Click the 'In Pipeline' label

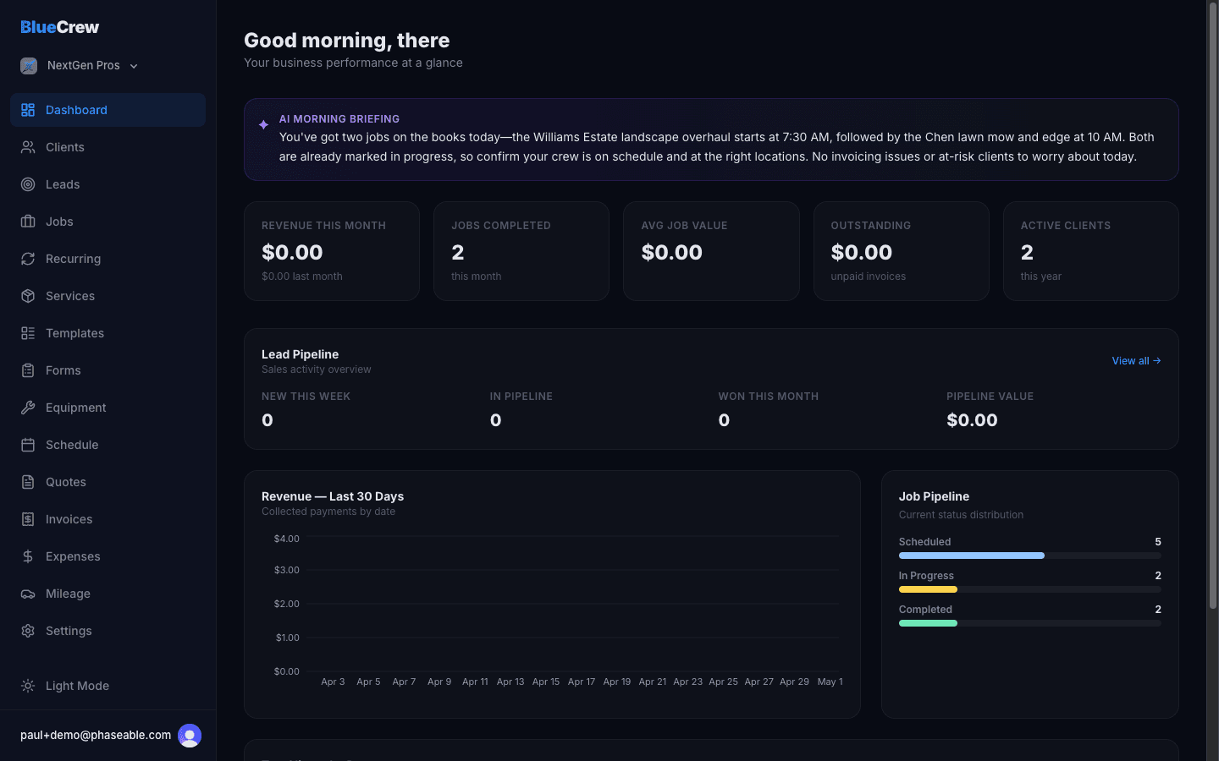(521, 397)
